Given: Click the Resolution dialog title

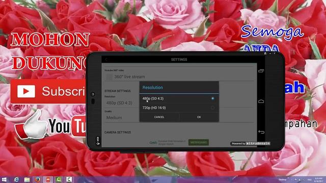Looking at the screenshot, I should tap(153, 87).
